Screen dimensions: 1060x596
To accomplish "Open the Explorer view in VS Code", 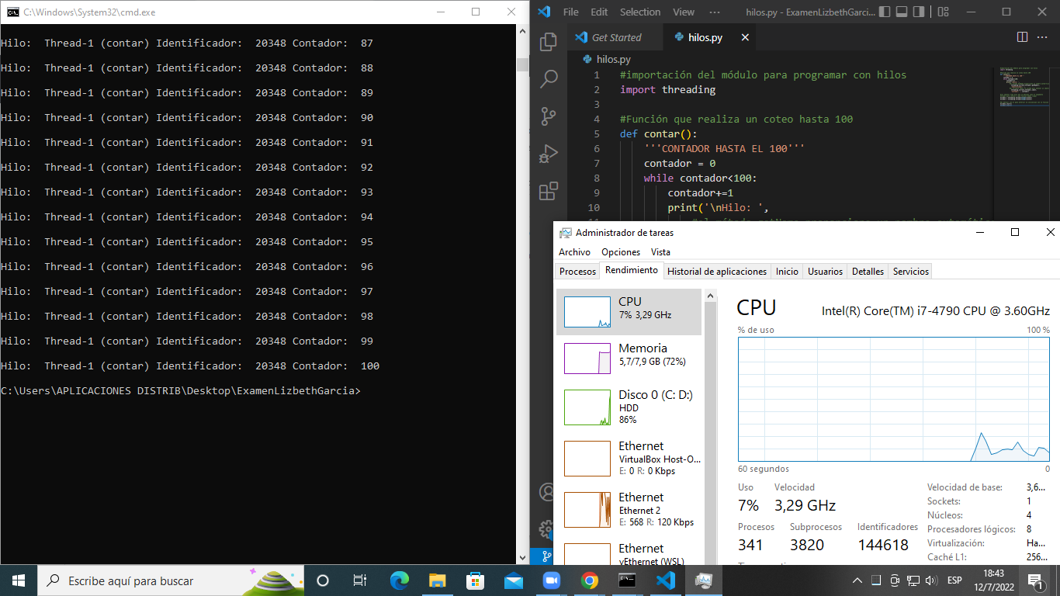I will coord(549,41).
